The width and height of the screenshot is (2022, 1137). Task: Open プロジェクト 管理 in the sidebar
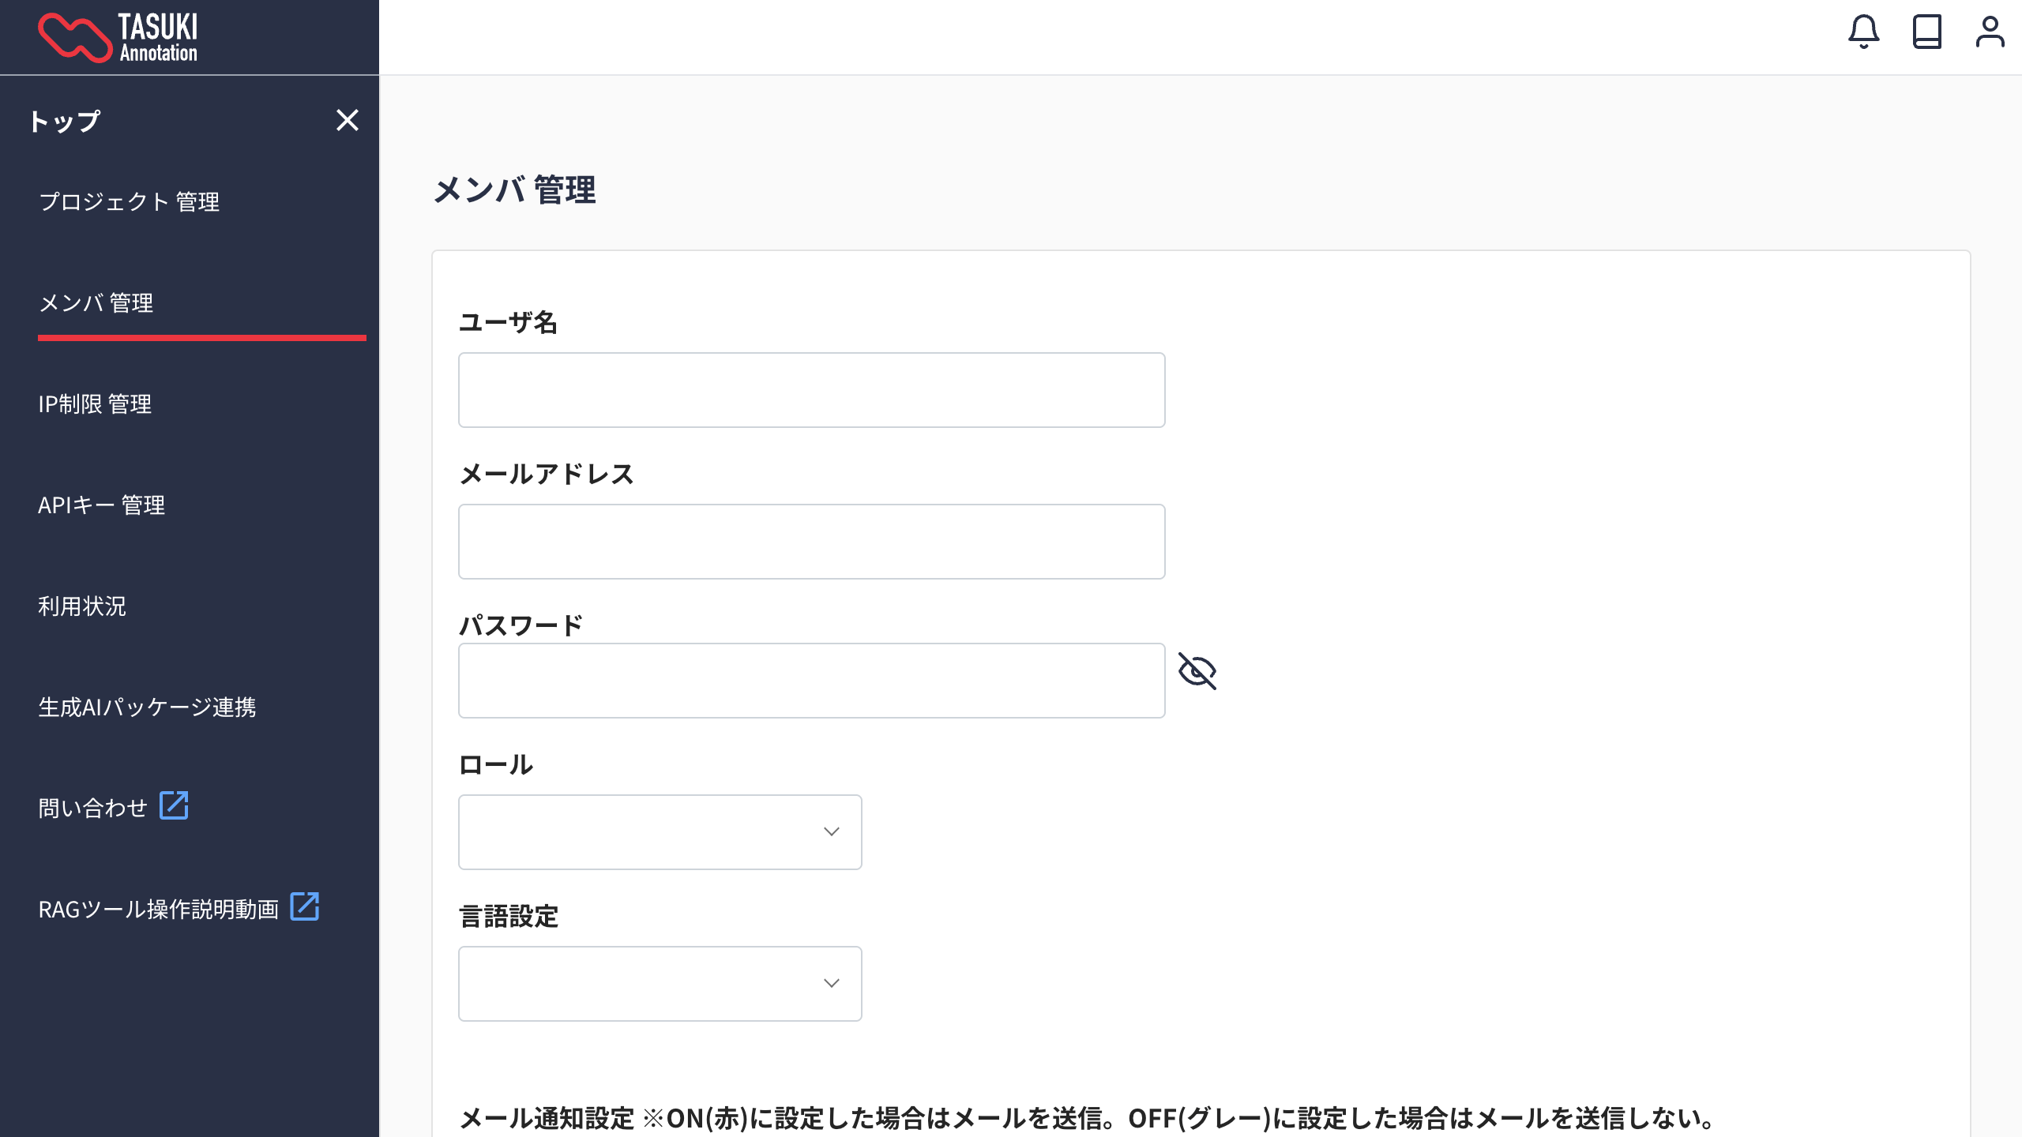129,202
